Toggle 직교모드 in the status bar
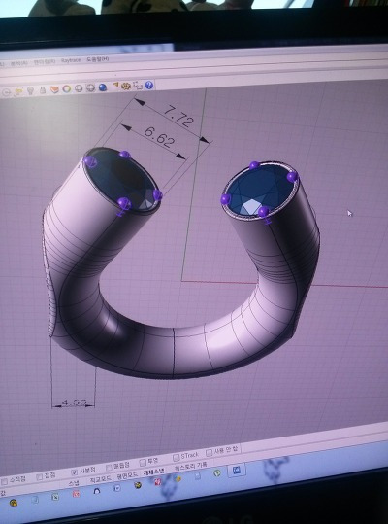The width and height of the screenshot is (388, 524). (x=100, y=479)
